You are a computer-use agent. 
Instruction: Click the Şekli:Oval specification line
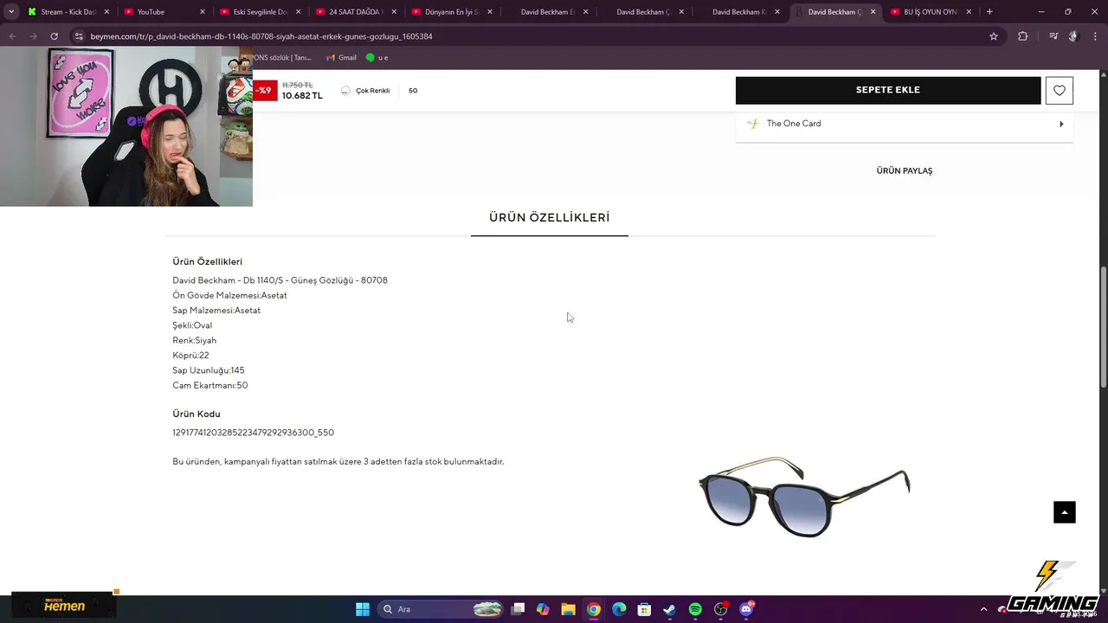click(x=192, y=325)
